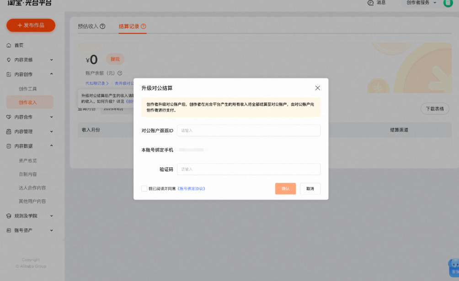Open 自制内容 in the sidebar
This screenshot has width=459, height=281.
coord(28,174)
